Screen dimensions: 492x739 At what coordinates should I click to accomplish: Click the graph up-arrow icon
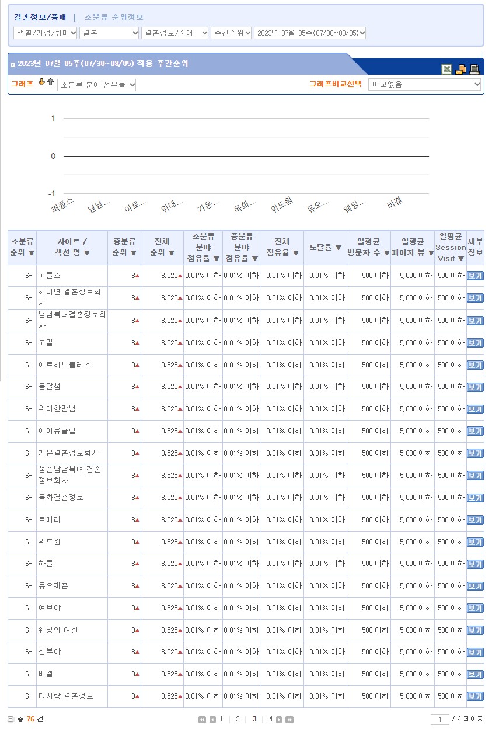point(50,82)
